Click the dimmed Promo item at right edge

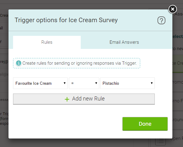coord(178,82)
